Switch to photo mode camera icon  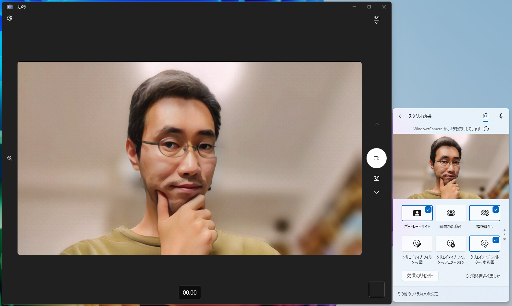377,178
